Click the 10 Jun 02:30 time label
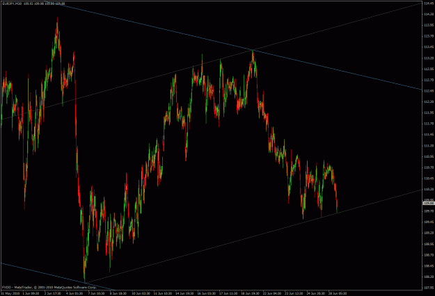The width and height of the screenshot is (435, 296). (141, 293)
